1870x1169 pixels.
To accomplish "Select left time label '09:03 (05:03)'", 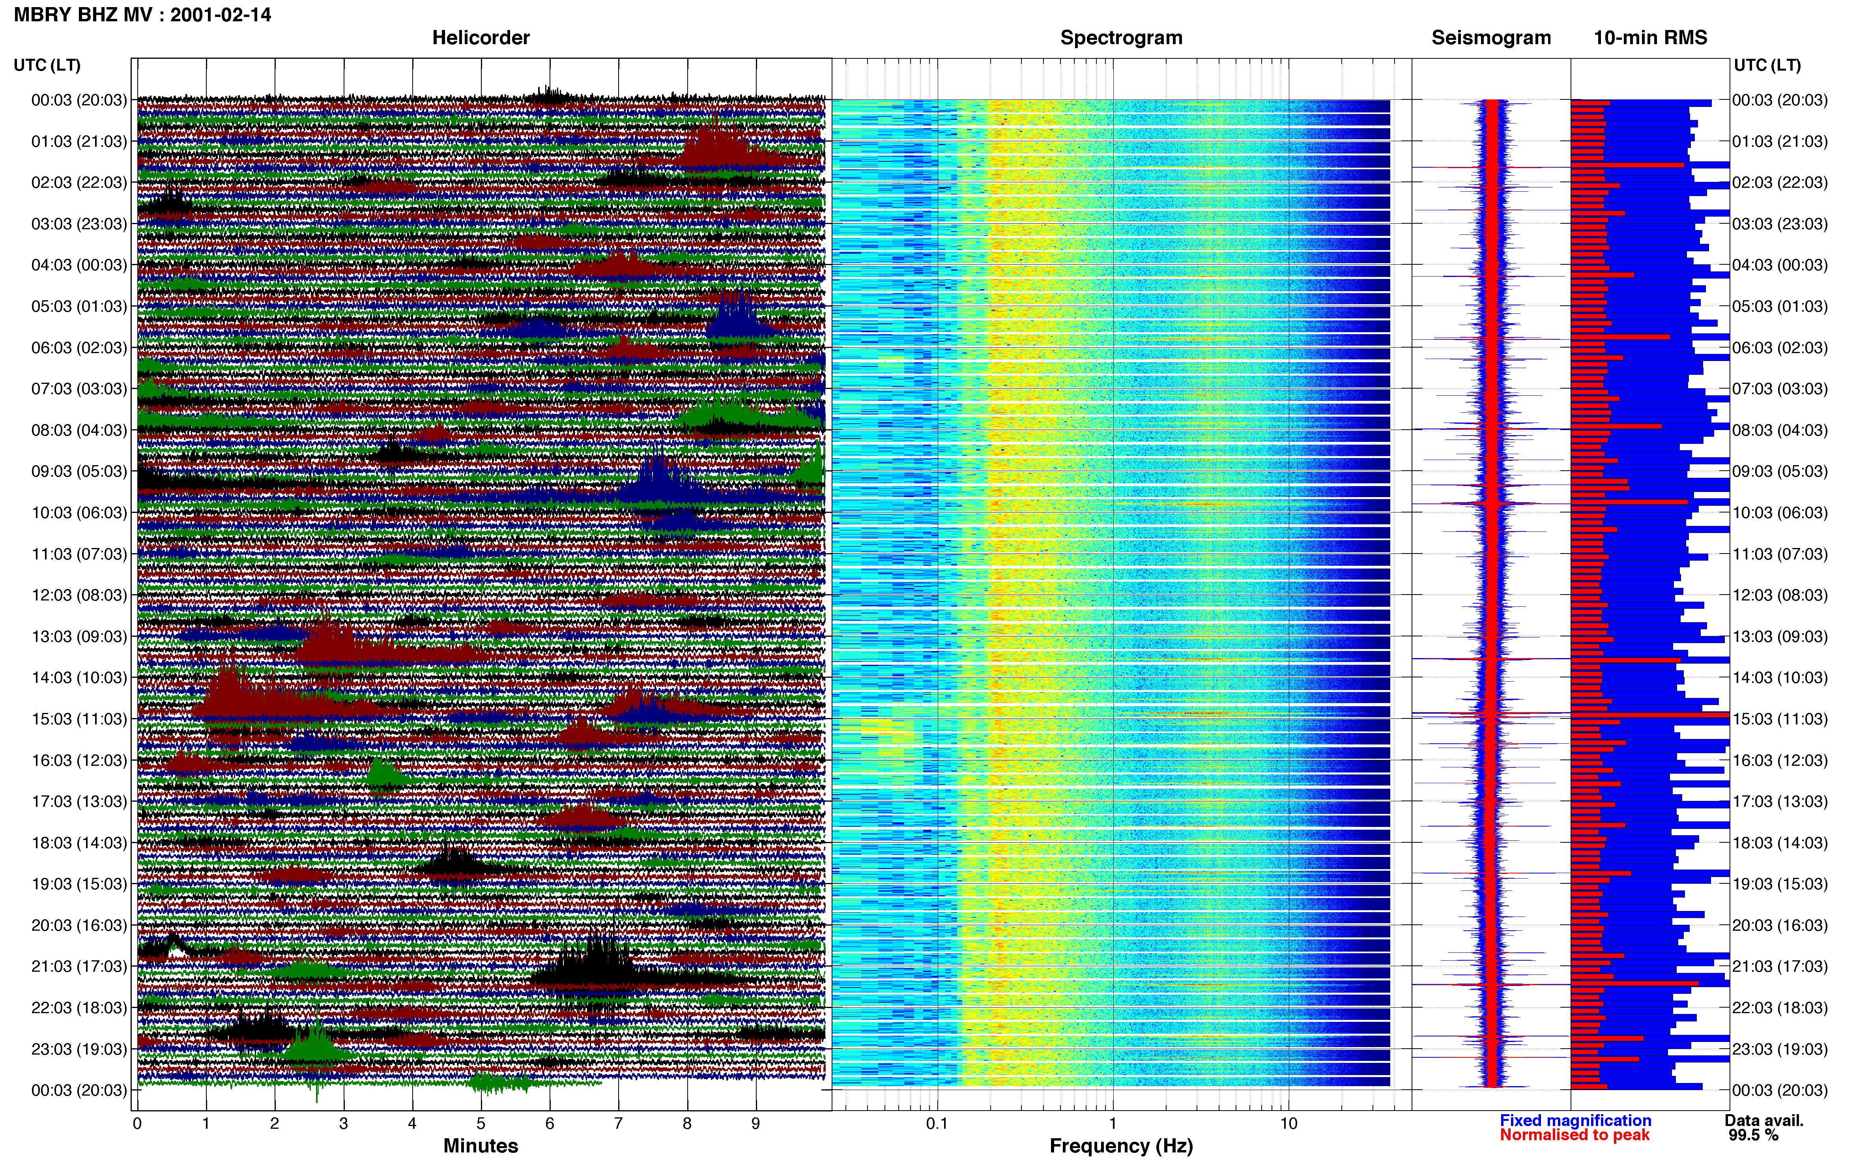I will (79, 471).
